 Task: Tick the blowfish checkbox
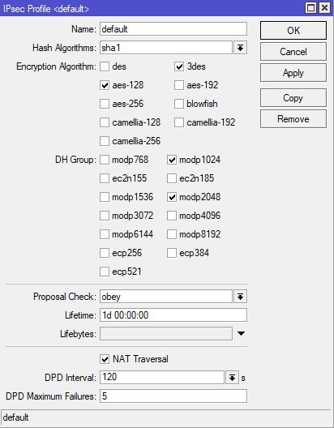179,104
